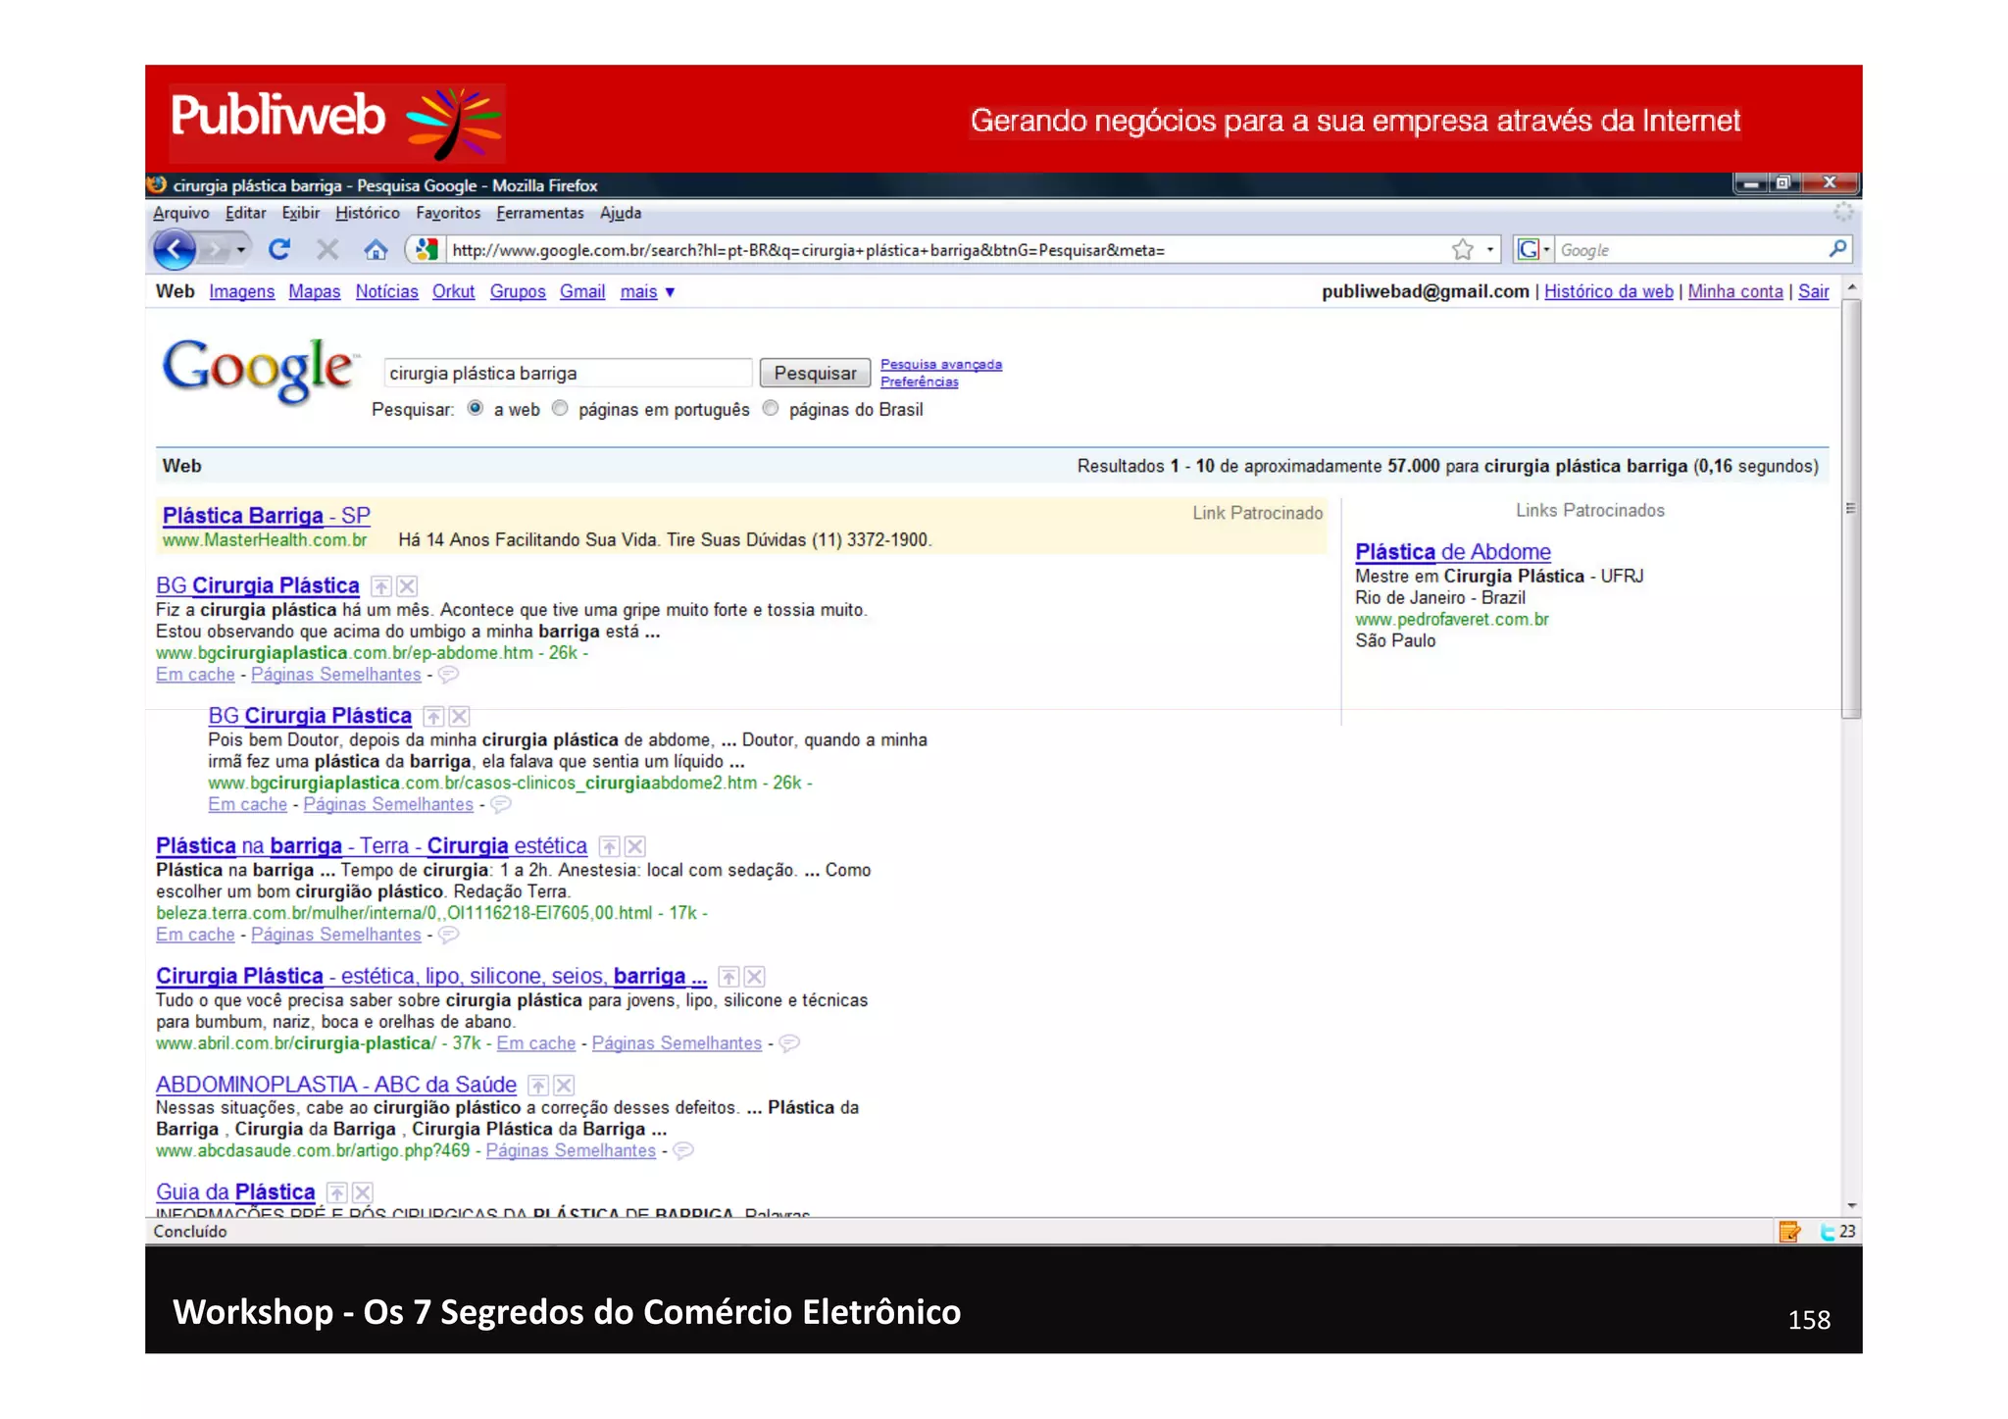Image resolution: width=2008 pixels, height=1419 pixels.
Task: Open the Gmail link
Action: [x=582, y=292]
